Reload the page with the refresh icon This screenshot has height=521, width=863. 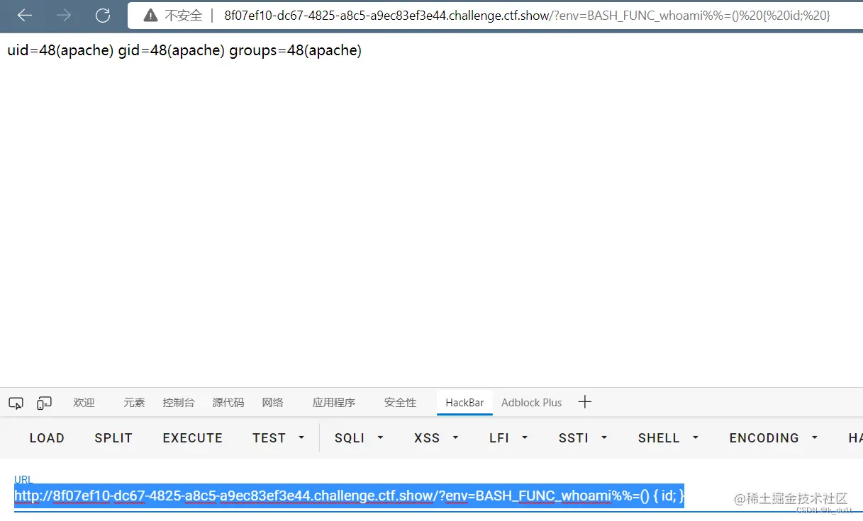coord(103,15)
